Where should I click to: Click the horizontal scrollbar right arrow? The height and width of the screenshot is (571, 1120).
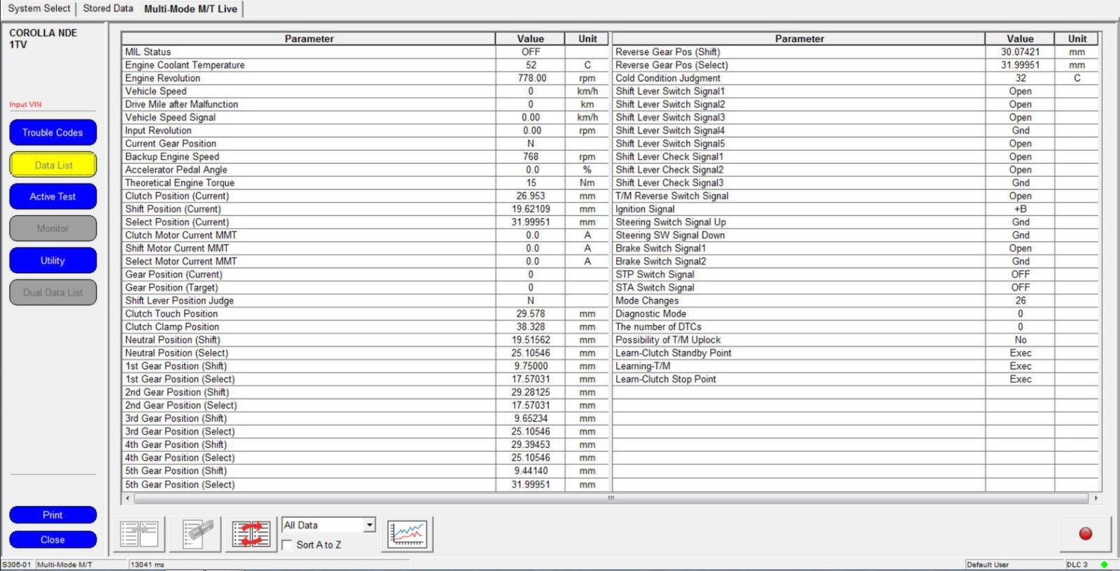tap(1096, 498)
